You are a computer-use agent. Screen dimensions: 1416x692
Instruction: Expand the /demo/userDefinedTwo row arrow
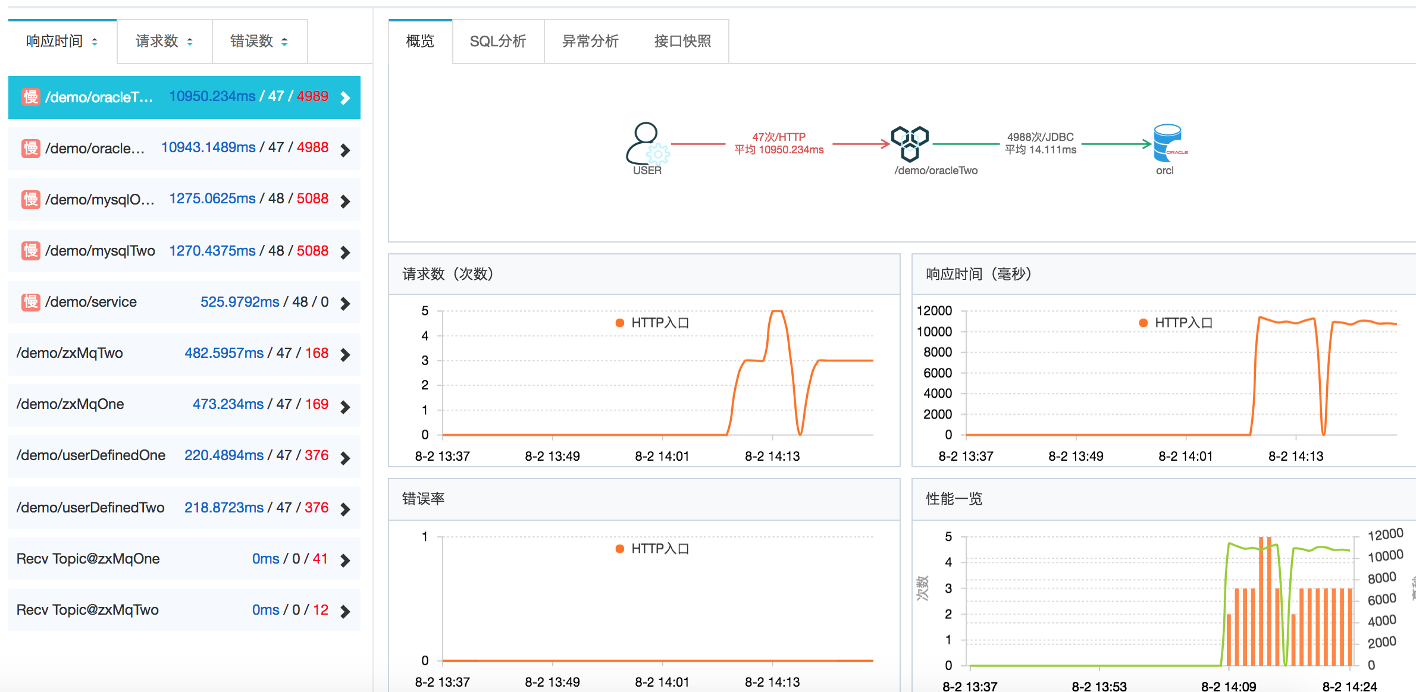coord(345,509)
